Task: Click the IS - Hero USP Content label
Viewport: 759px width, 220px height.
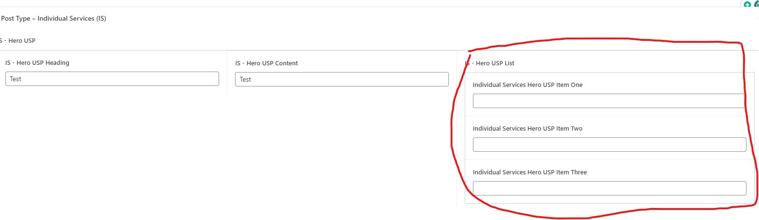Action: pyautogui.click(x=266, y=63)
